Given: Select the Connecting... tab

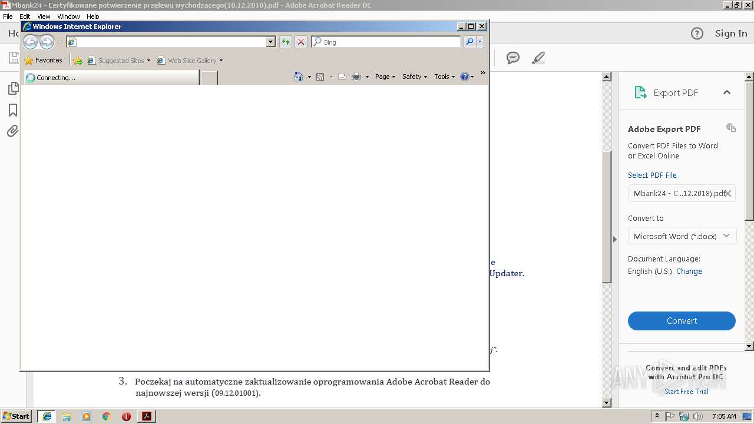Looking at the screenshot, I should point(111,77).
